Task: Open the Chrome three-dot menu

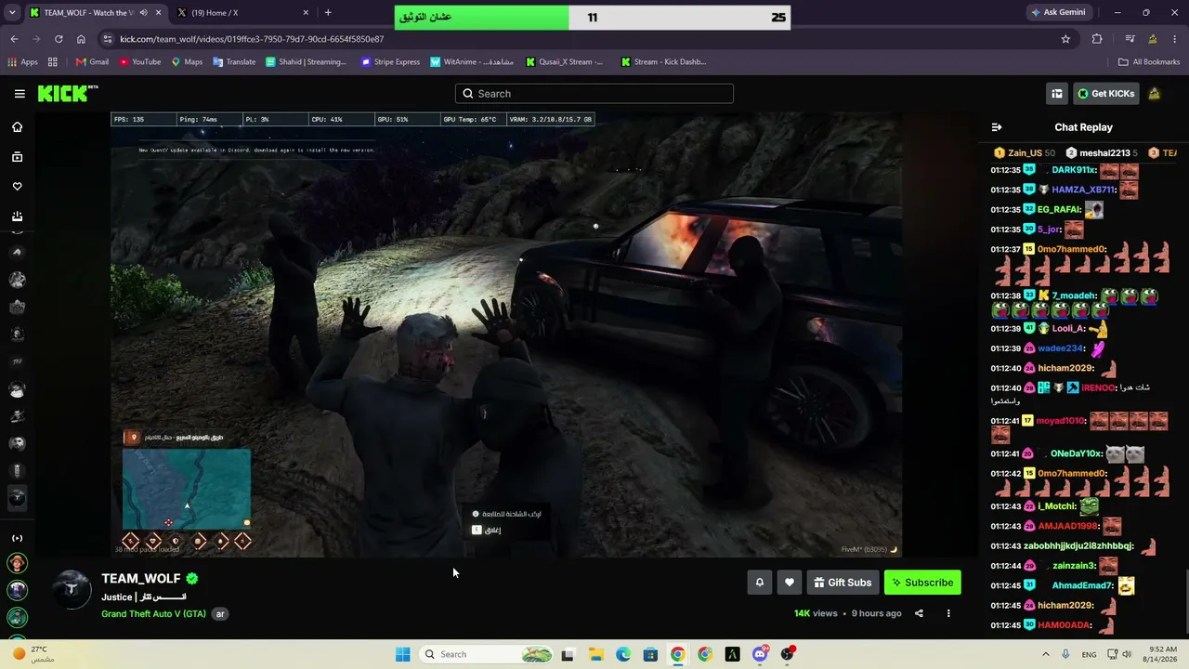Action: 1175,39
